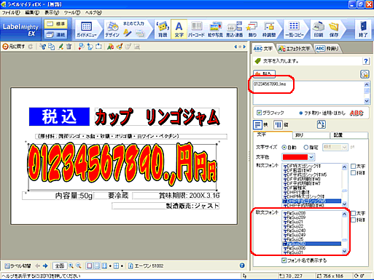Open the ツール menu
This screenshot has width=374, height=280.
72,12
